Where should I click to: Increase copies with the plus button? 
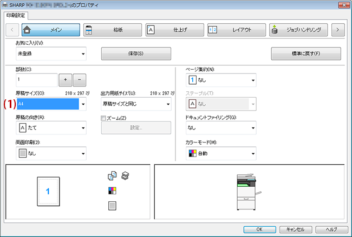tap(66, 80)
